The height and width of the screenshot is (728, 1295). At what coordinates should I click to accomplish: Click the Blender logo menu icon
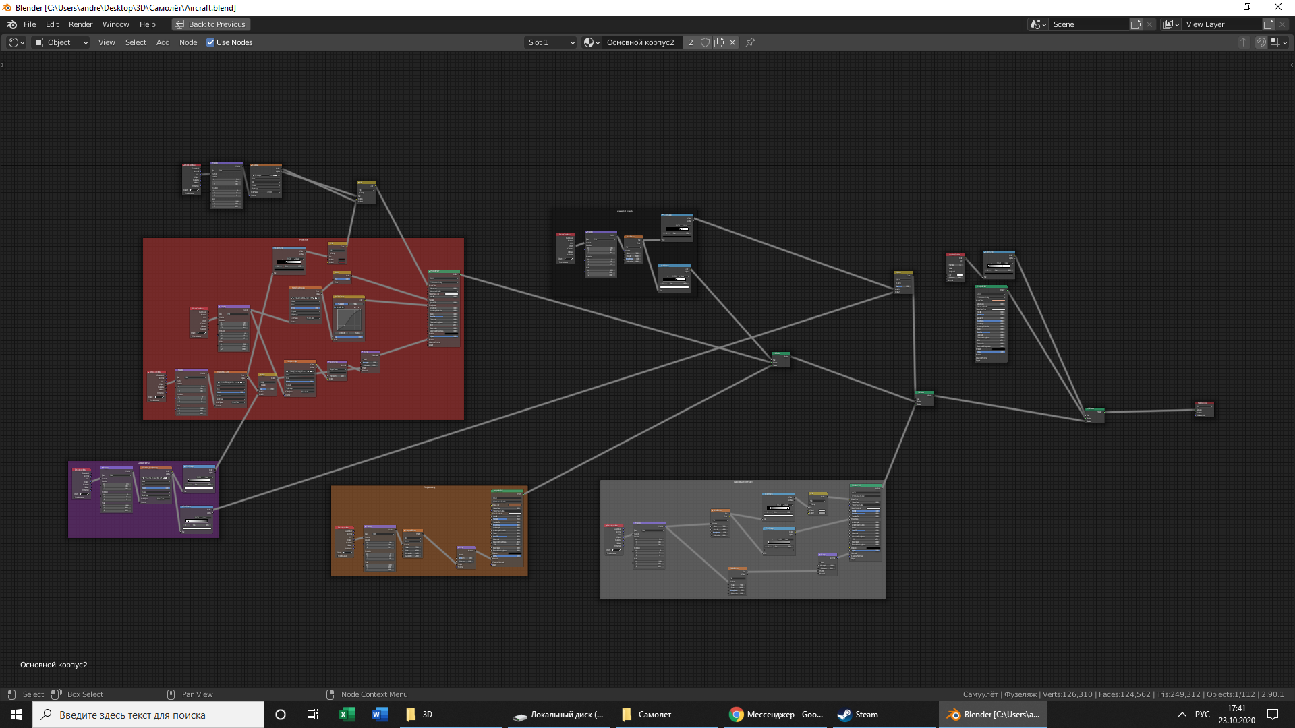(x=11, y=24)
